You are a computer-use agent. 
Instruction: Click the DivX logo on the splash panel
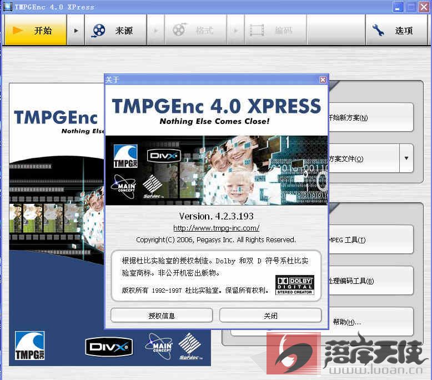pos(109,347)
